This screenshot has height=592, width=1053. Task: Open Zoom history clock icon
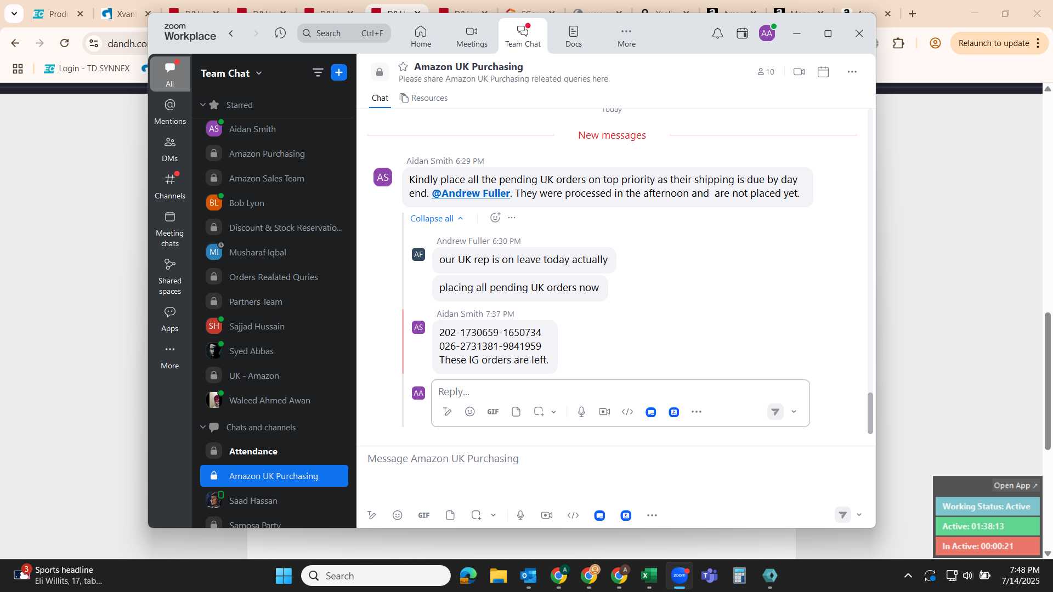pyautogui.click(x=280, y=33)
